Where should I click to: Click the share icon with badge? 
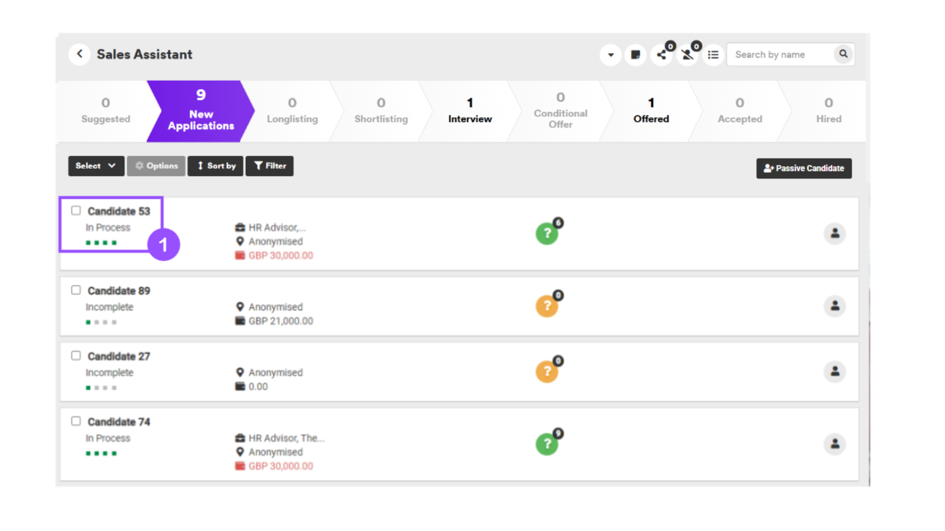661,55
